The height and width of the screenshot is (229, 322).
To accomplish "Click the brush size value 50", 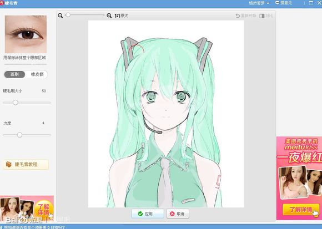I will tap(44, 91).
